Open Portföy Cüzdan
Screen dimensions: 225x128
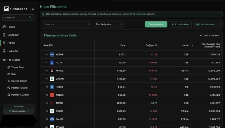[x=20, y=95]
